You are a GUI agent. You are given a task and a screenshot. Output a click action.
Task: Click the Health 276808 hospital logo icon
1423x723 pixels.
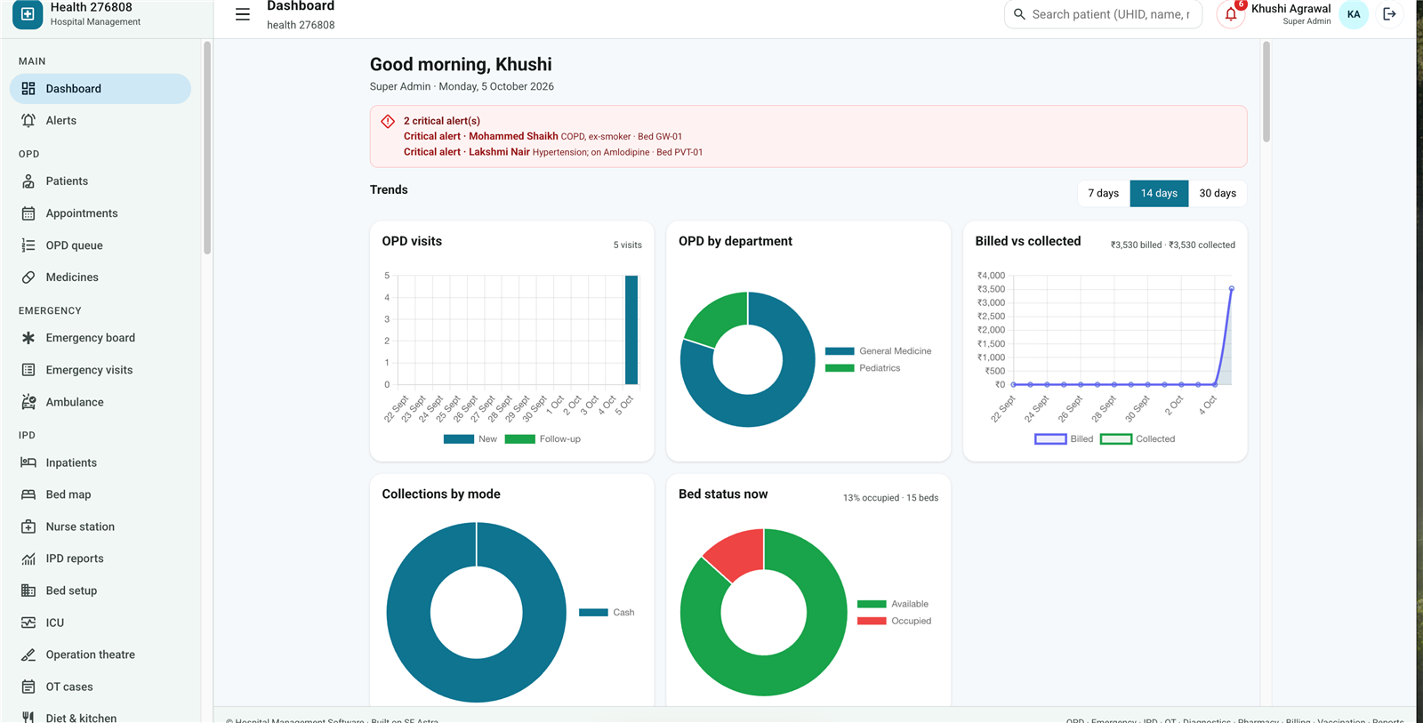point(28,14)
